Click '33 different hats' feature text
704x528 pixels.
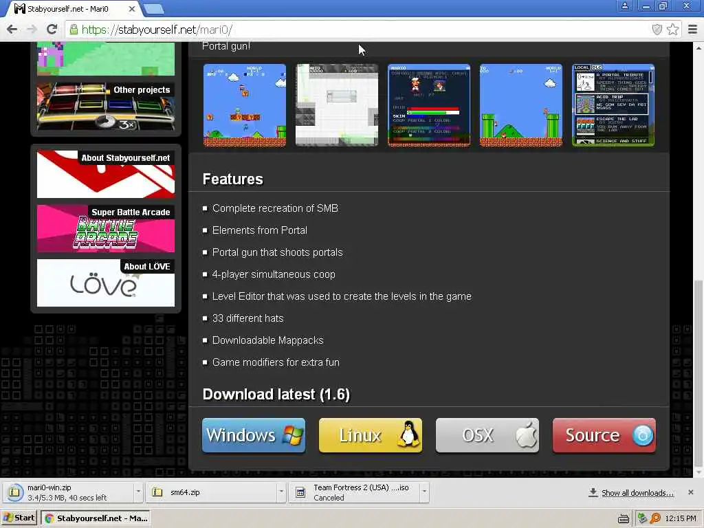point(247,318)
